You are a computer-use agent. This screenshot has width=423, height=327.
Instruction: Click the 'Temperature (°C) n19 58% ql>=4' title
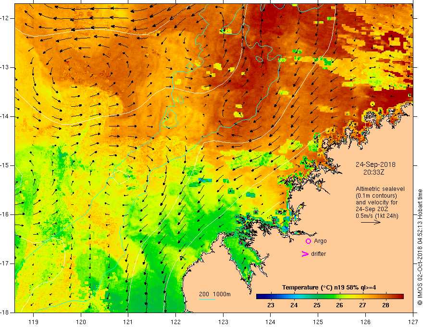point(329,288)
